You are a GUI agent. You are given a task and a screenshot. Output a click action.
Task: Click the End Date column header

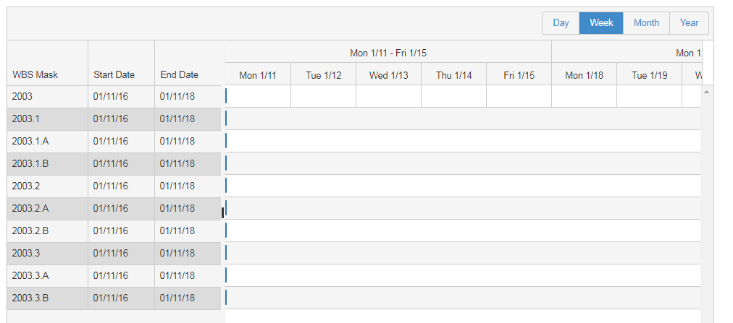[179, 75]
